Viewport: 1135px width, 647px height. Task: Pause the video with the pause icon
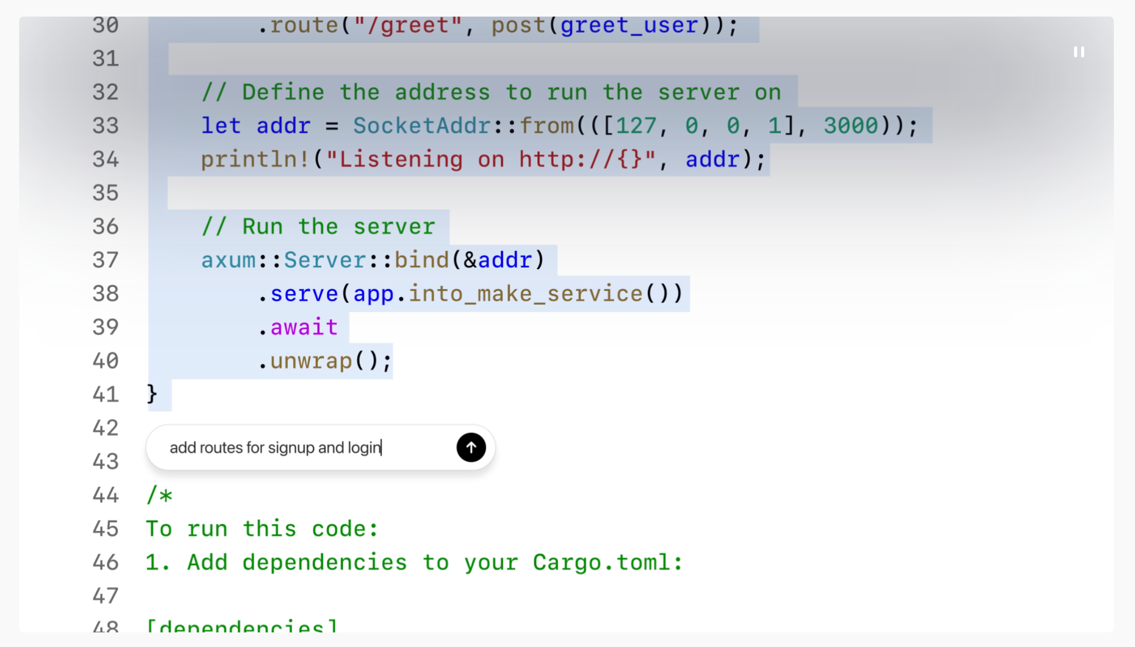point(1079,52)
